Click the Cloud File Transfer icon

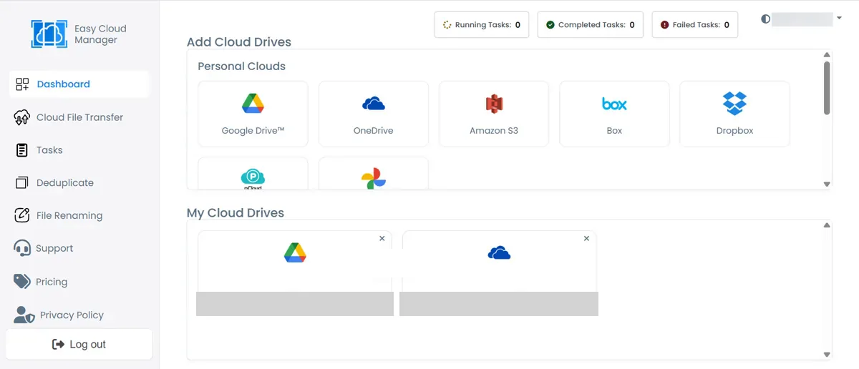pos(22,117)
